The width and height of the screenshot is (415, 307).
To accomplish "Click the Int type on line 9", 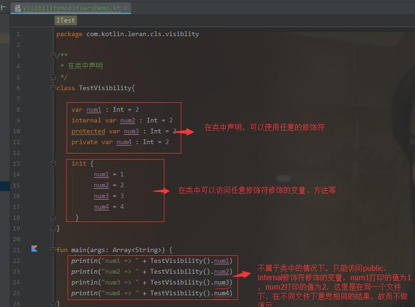I will click(x=152, y=121).
